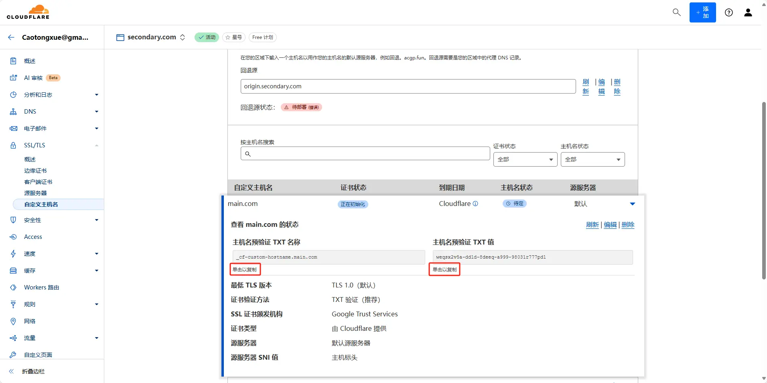Click the page vertical scrollbar
This screenshot has height=383, width=767.
click(x=764, y=191)
